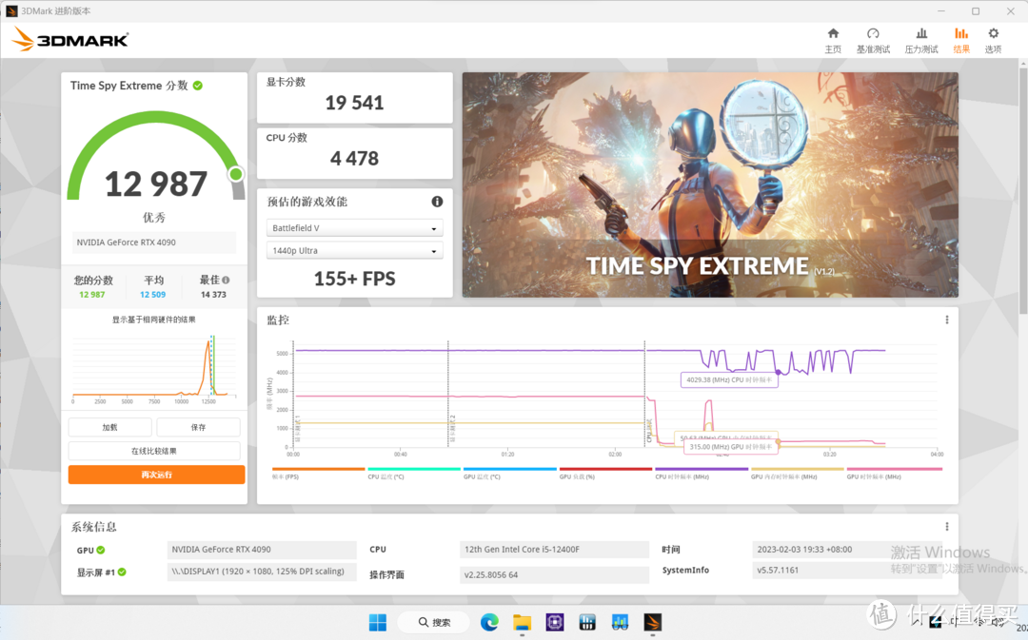Click the \\.\DISPLAY1 (1920 × 1080) display field
Image resolution: width=1028 pixels, height=640 pixels.
tap(262, 572)
